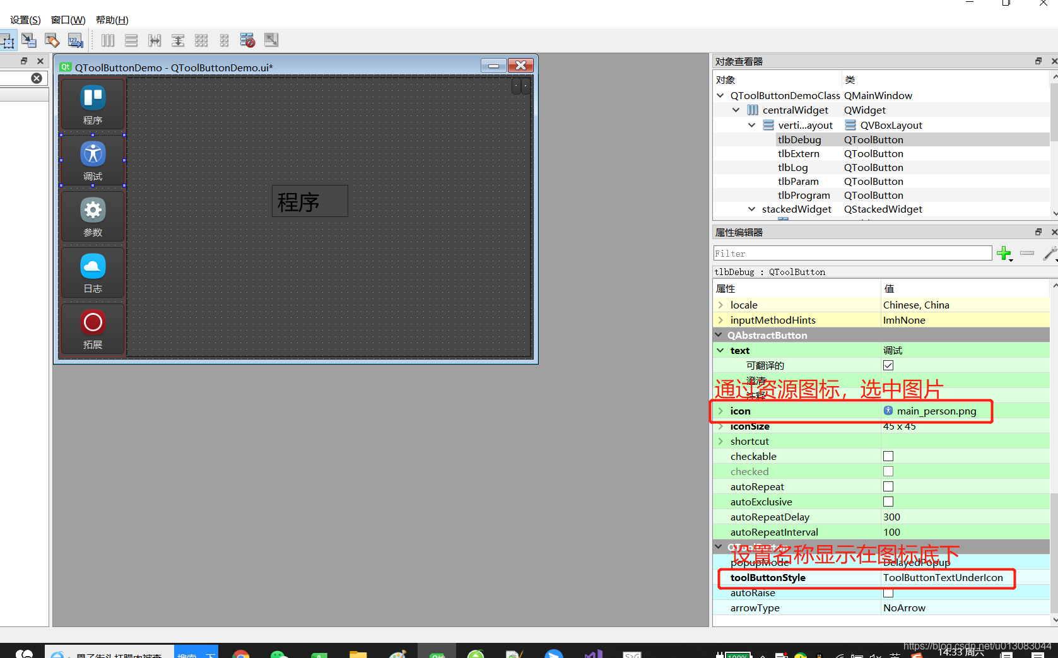Click the Adjust Size toolbar icon

[x=271, y=40]
